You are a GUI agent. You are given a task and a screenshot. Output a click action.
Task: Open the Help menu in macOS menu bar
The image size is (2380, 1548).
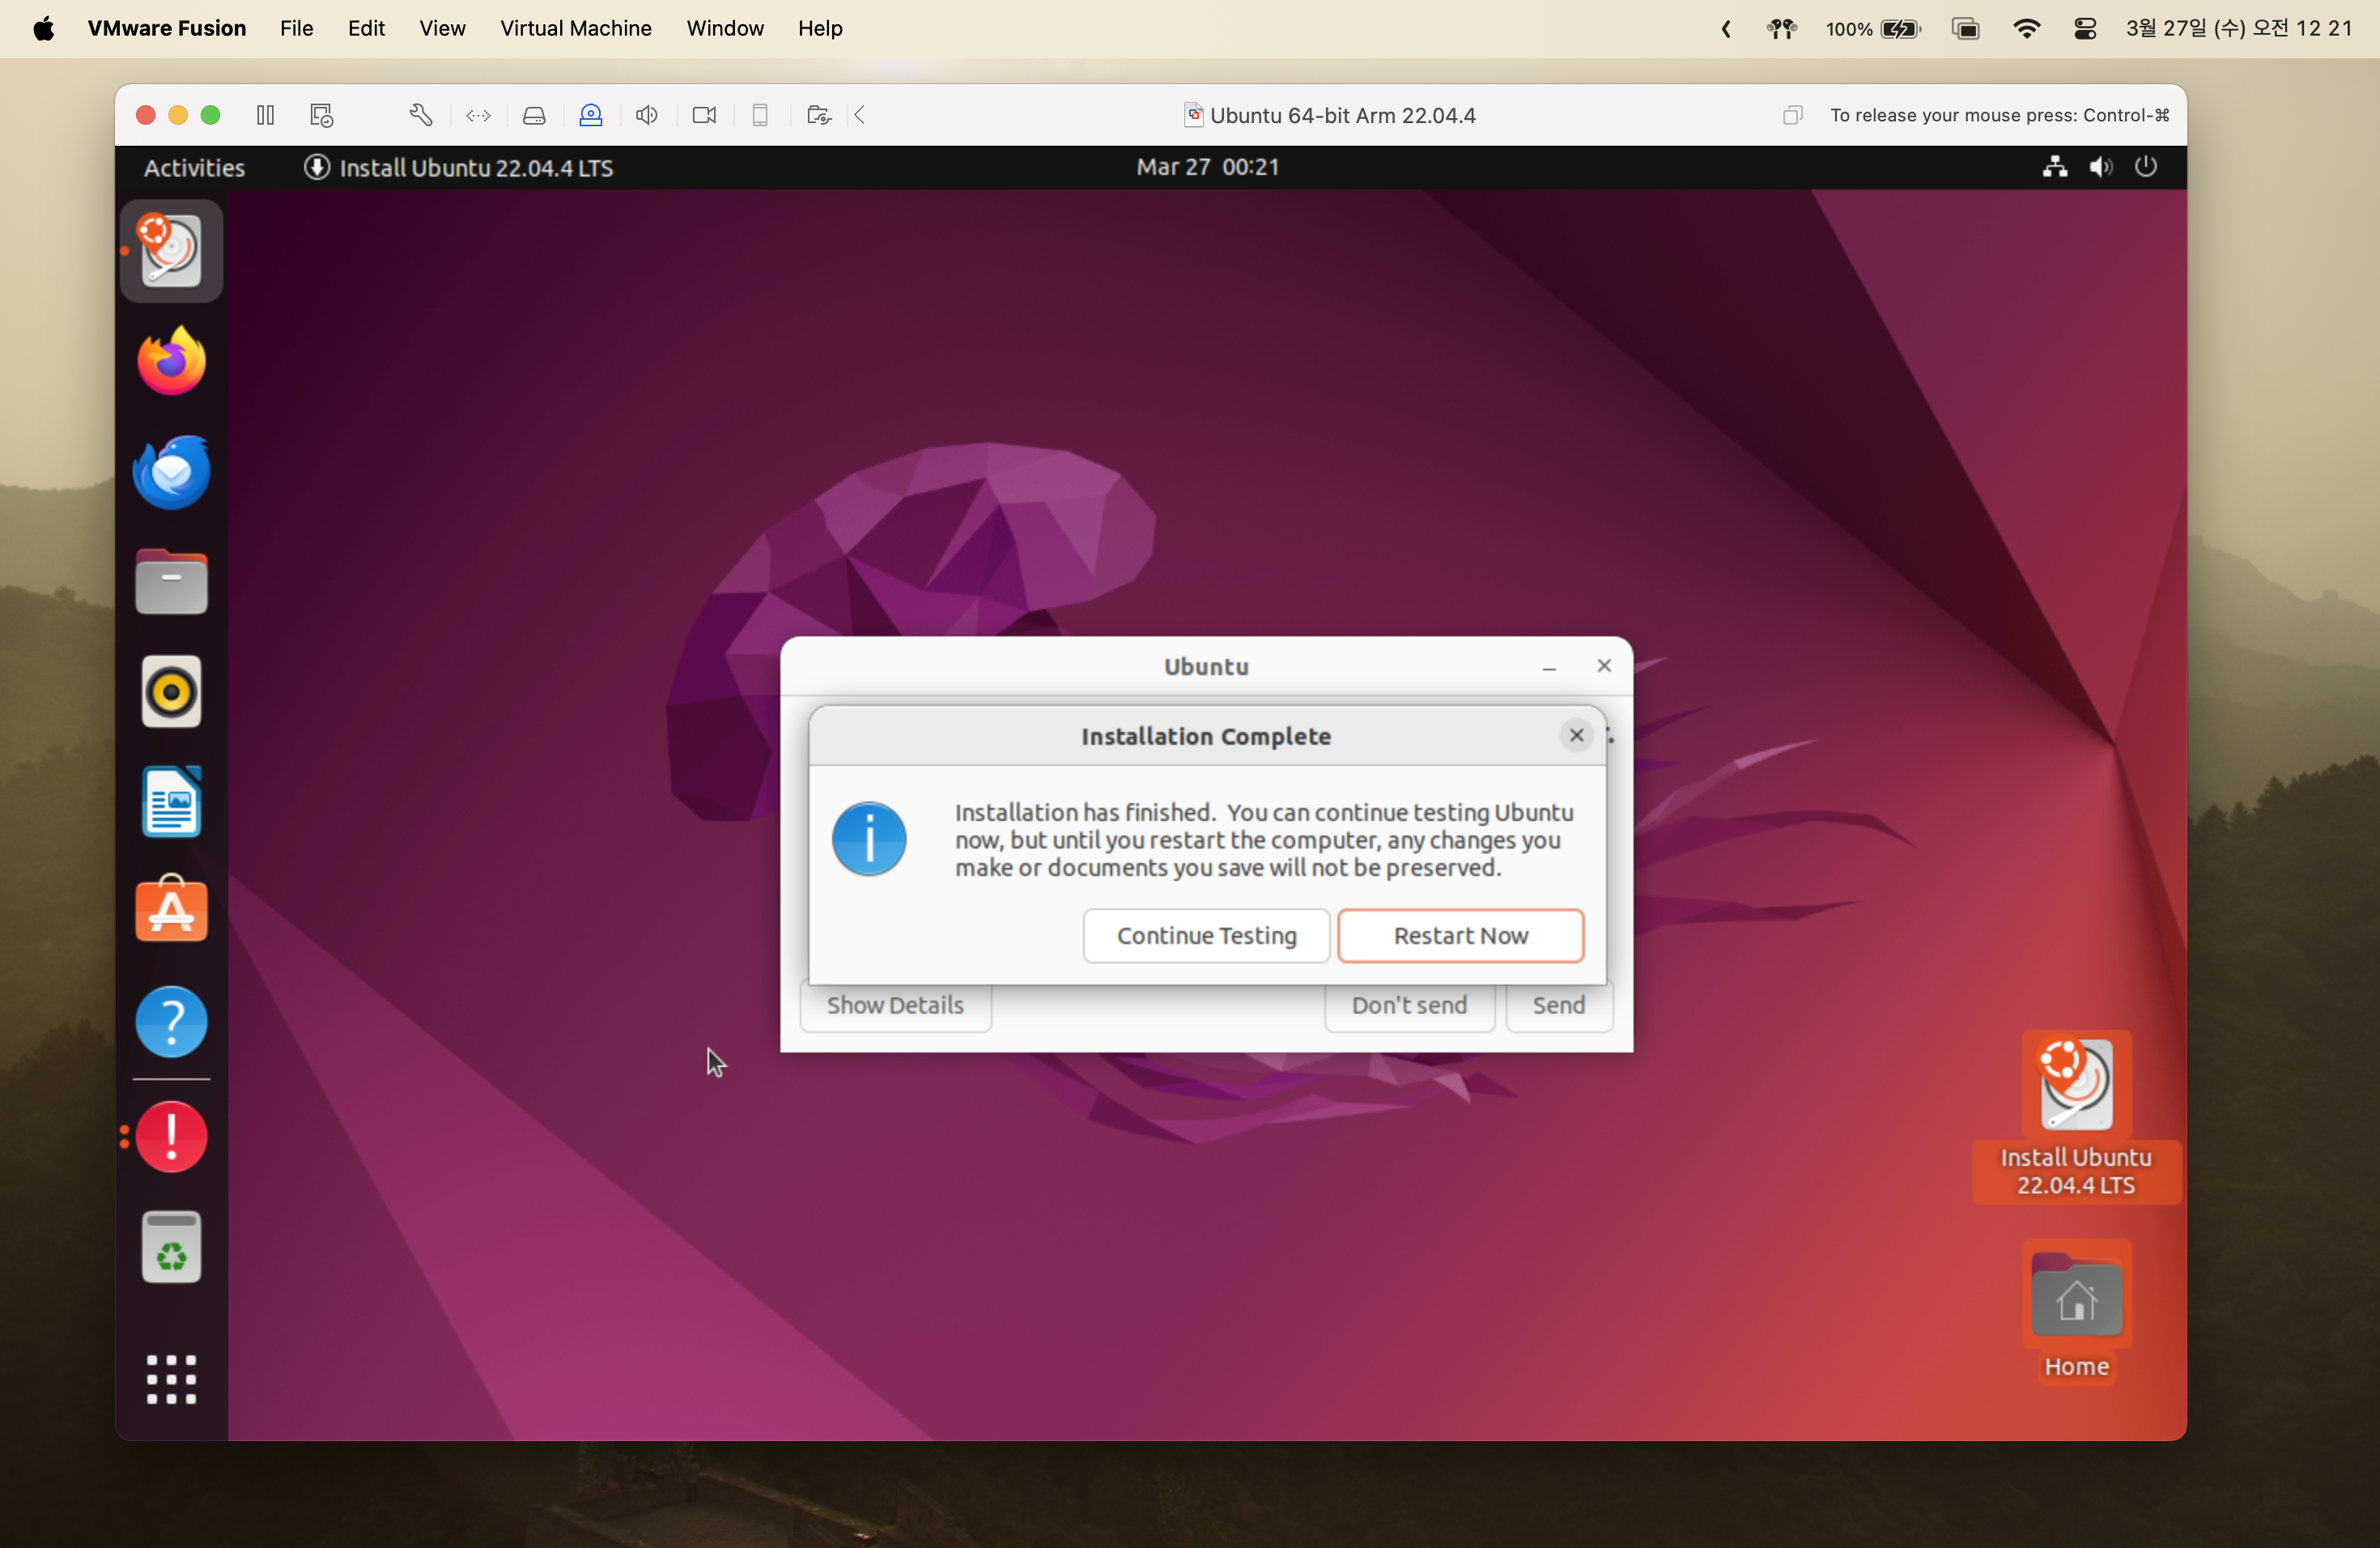(819, 28)
